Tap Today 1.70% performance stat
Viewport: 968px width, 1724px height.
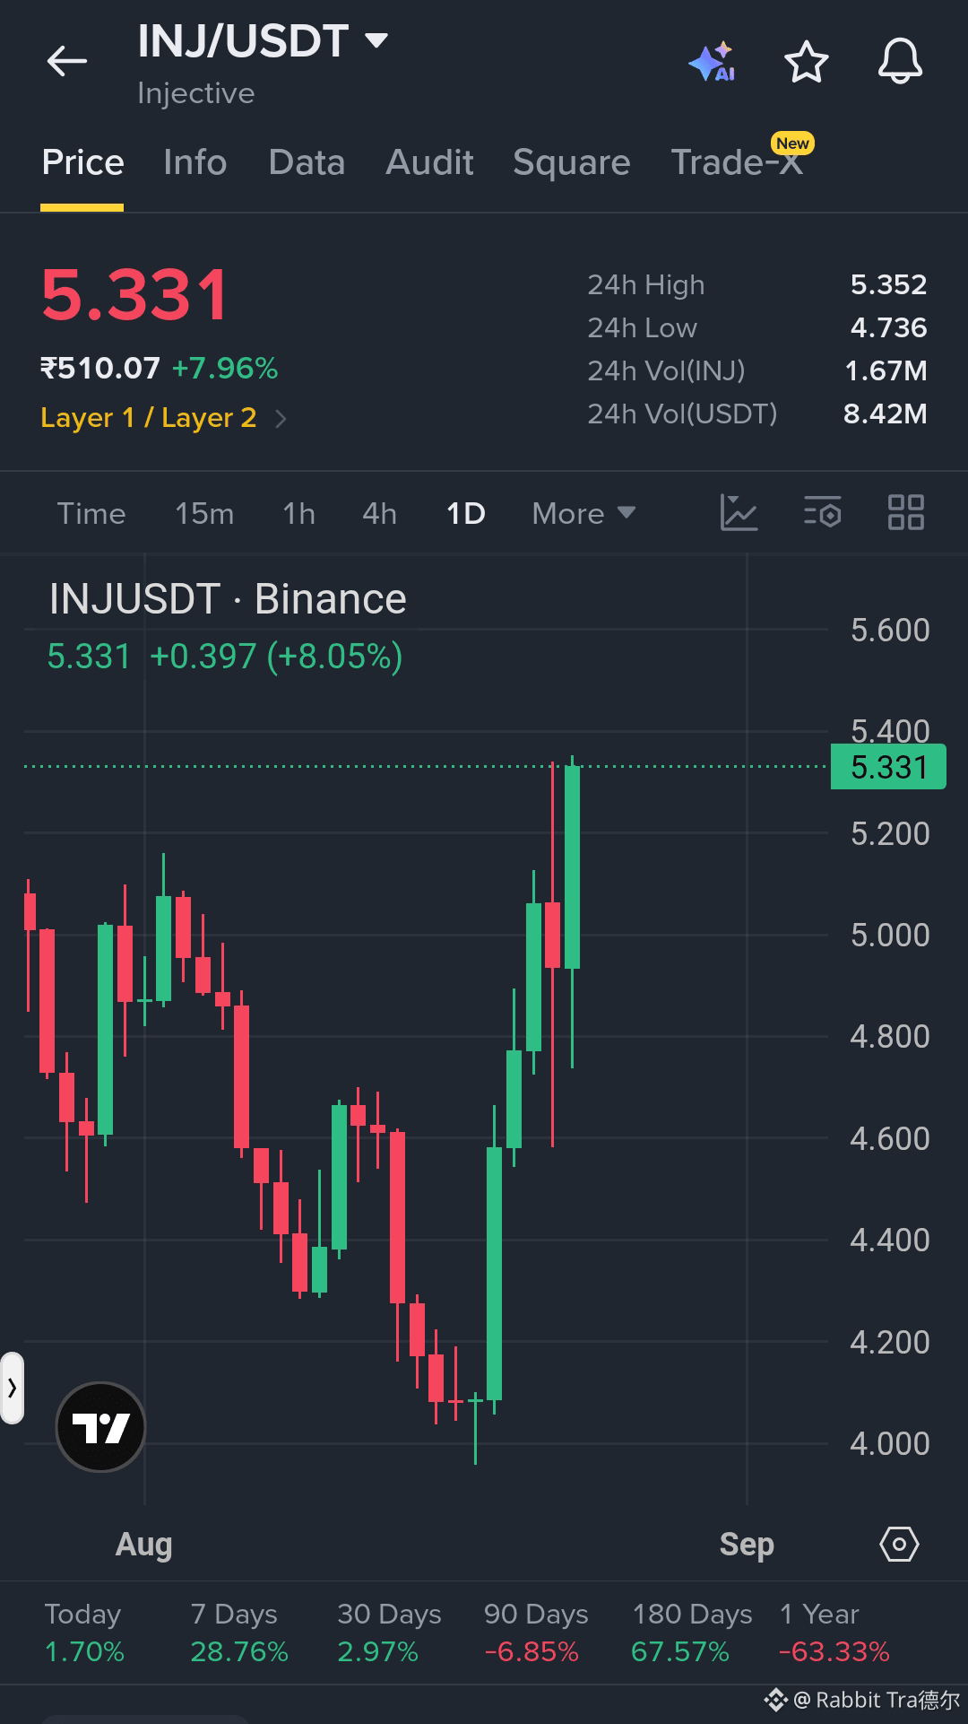click(84, 1633)
